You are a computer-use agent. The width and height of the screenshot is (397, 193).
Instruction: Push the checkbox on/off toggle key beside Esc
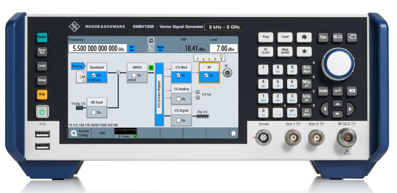coord(337,37)
